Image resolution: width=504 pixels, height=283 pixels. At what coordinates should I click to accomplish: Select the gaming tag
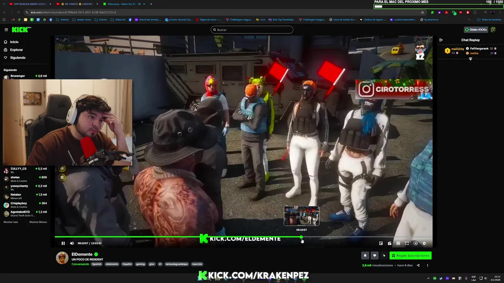click(140, 264)
